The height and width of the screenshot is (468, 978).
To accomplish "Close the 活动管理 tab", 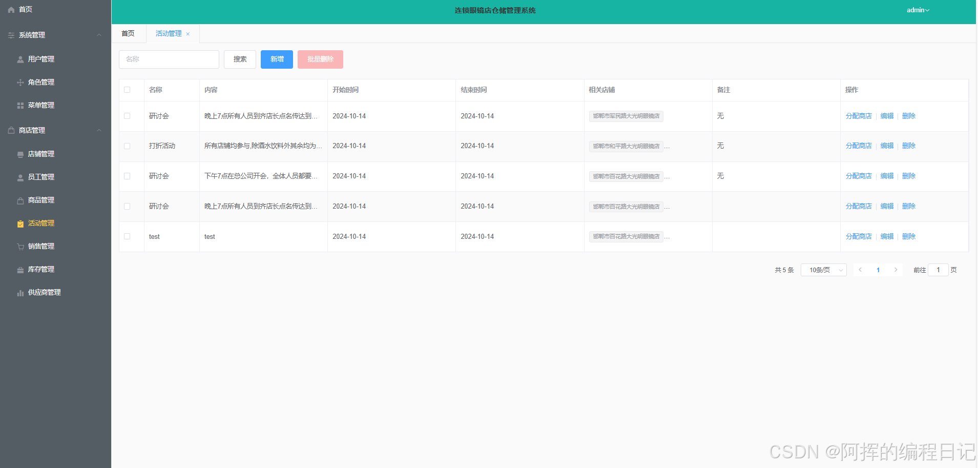I will [188, 34].
